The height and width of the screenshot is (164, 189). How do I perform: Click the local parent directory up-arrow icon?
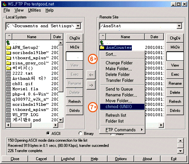8,42
